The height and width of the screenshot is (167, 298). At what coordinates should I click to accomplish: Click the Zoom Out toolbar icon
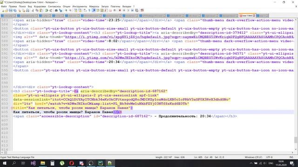pyautogui.click(x=70, y=10)
